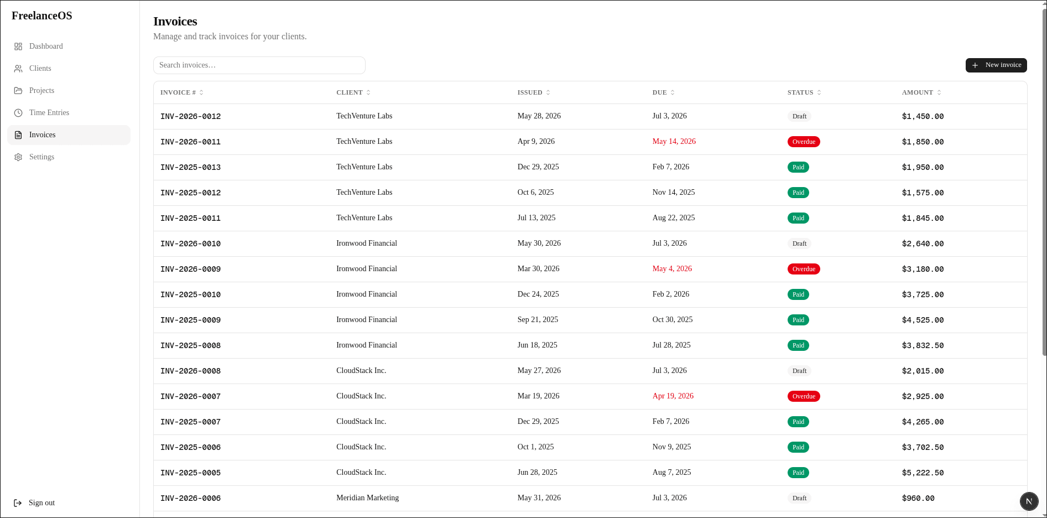Open the Projects folder icon
This screenshot has height=518, width=1047.
[x=18, y=91]
